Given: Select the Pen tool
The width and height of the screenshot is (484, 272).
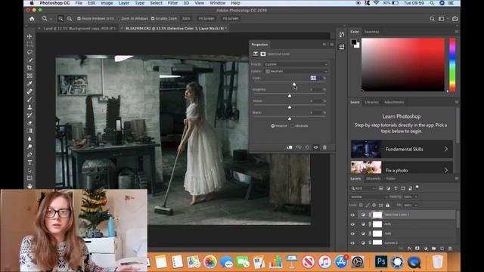Looking at the screenshot, I should point(29,154).
